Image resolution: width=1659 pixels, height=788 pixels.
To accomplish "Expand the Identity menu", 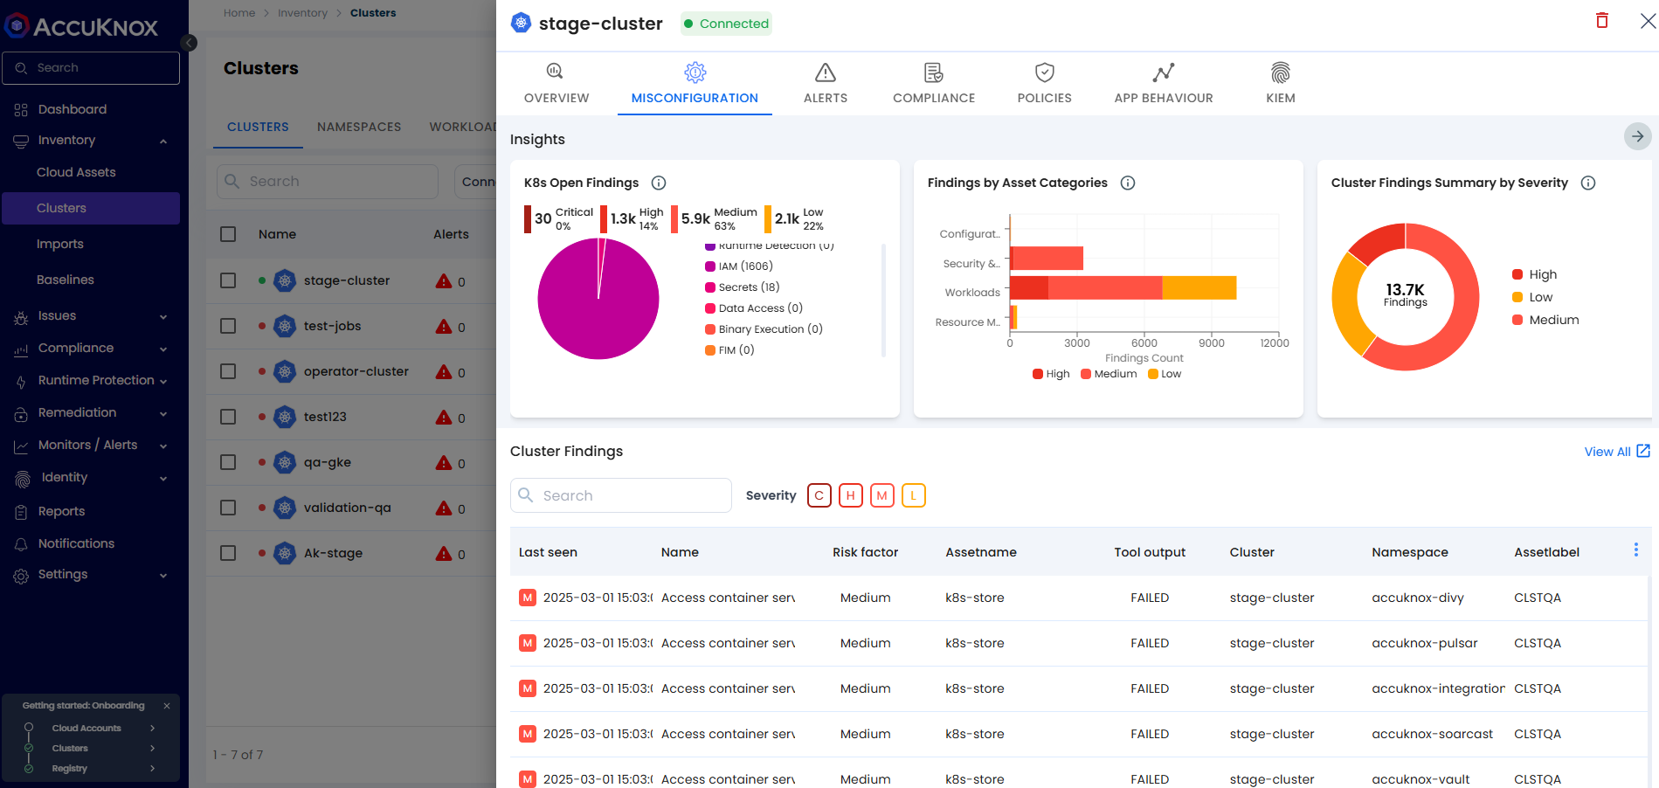I will [91, 478].
